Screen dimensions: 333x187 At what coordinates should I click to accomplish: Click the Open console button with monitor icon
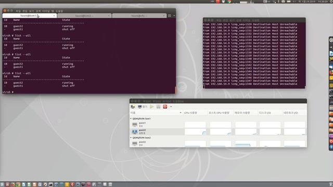click(143, 106)
